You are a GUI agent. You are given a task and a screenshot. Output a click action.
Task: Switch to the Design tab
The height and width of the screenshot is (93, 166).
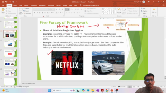coord(26,5)
